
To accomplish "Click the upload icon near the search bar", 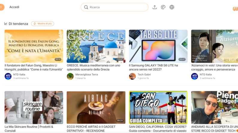I will 155,7.
